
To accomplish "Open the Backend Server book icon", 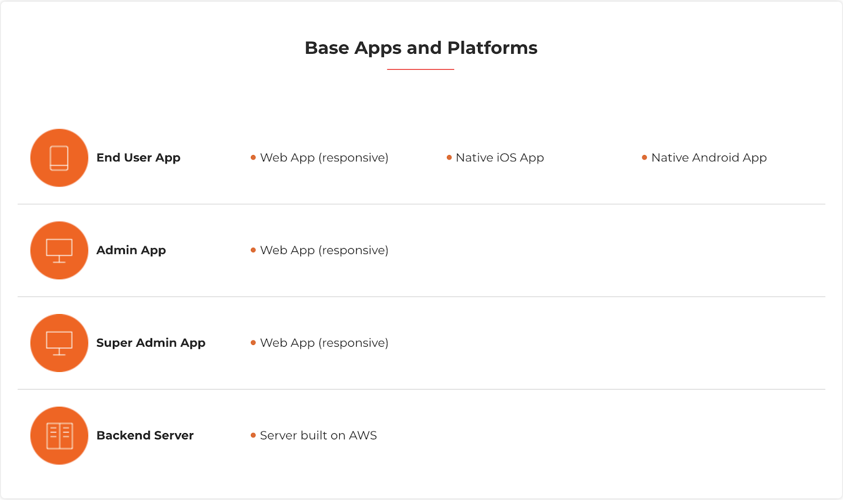I will (59, 436).
